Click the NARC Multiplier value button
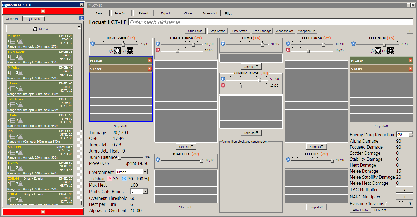Image resolution: width=417 pixels, height=217 pixels. tap(405, 197)
